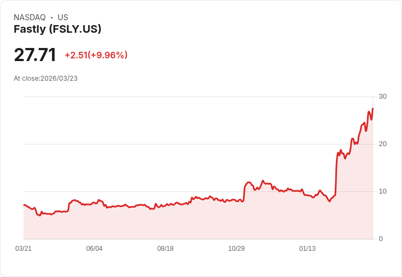This screenshot has width=402, height=277.
Task: Click the At close:2026/03/23 timestamp
Action: [x=46, y=79]
